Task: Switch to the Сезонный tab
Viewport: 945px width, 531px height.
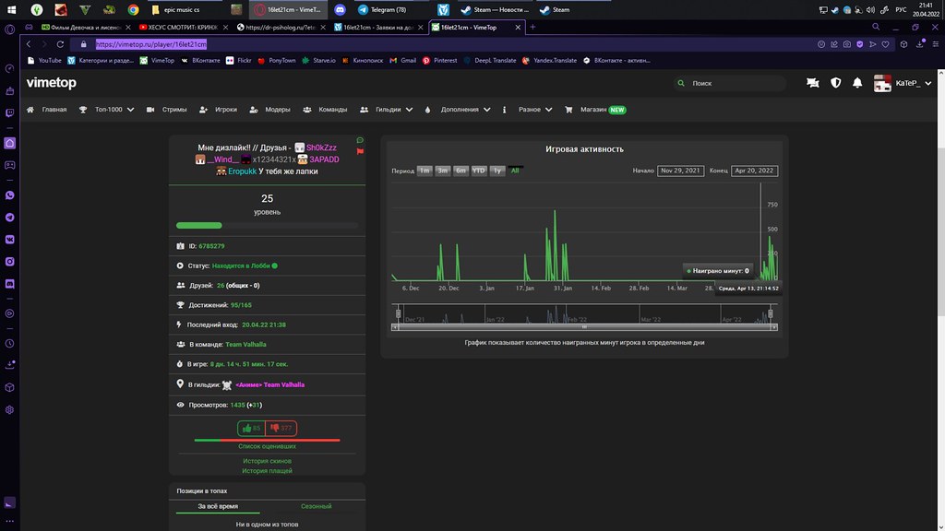Action: click(x=317, y=506)
